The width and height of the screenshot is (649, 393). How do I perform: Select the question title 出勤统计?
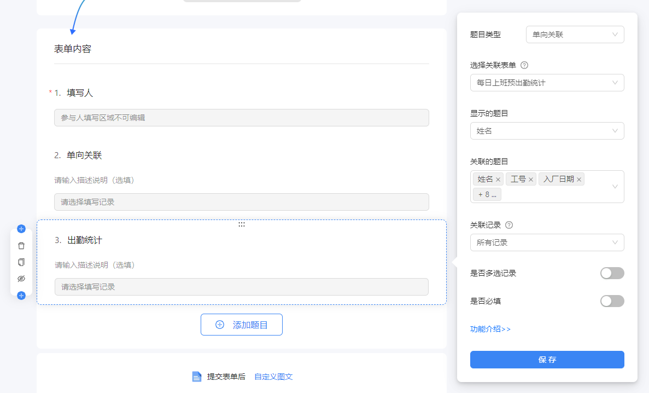tap(85, 240)
